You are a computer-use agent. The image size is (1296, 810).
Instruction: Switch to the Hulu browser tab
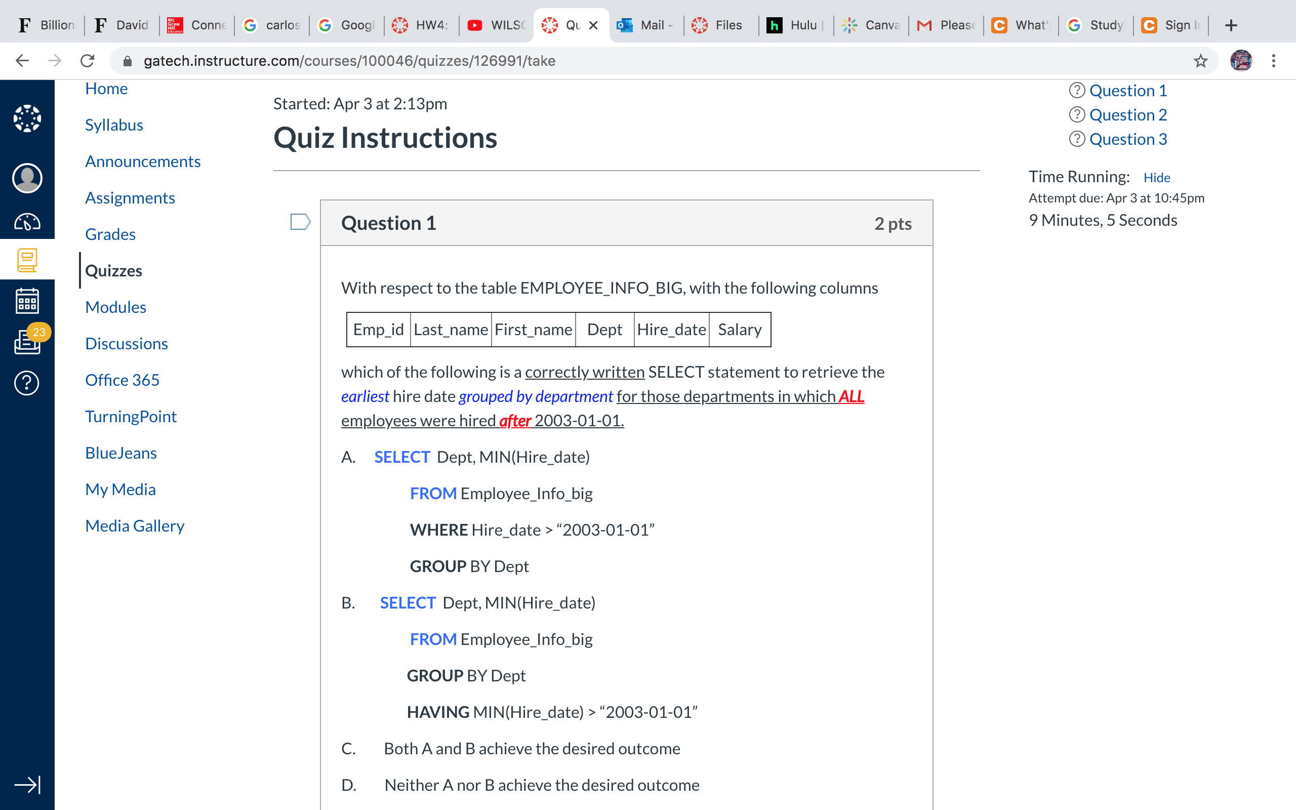[x=794, y=25]
